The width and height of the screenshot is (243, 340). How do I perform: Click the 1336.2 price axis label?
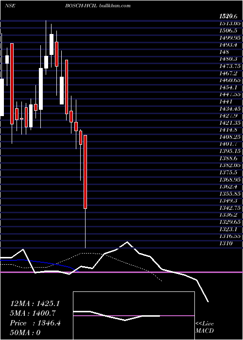click(228, 215)
